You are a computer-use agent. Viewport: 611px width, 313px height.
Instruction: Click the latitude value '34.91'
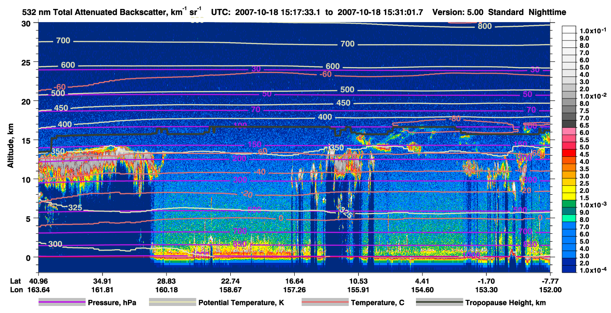[x=102, y=281]
